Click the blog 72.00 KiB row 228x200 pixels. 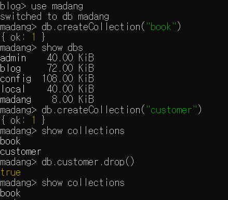click(47, 69)
